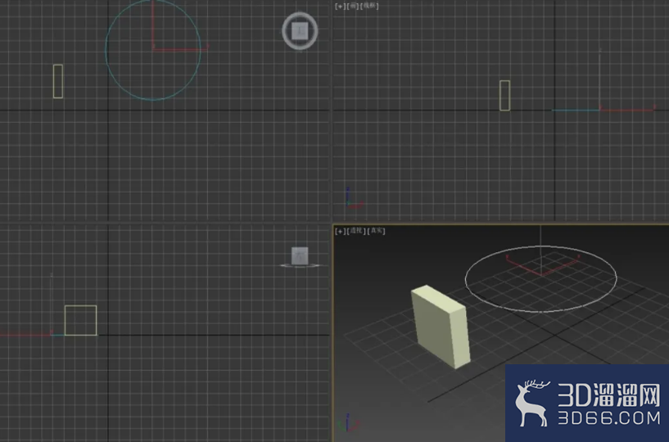Select the white circle spline in the perspective viewport

click(540, 312)
